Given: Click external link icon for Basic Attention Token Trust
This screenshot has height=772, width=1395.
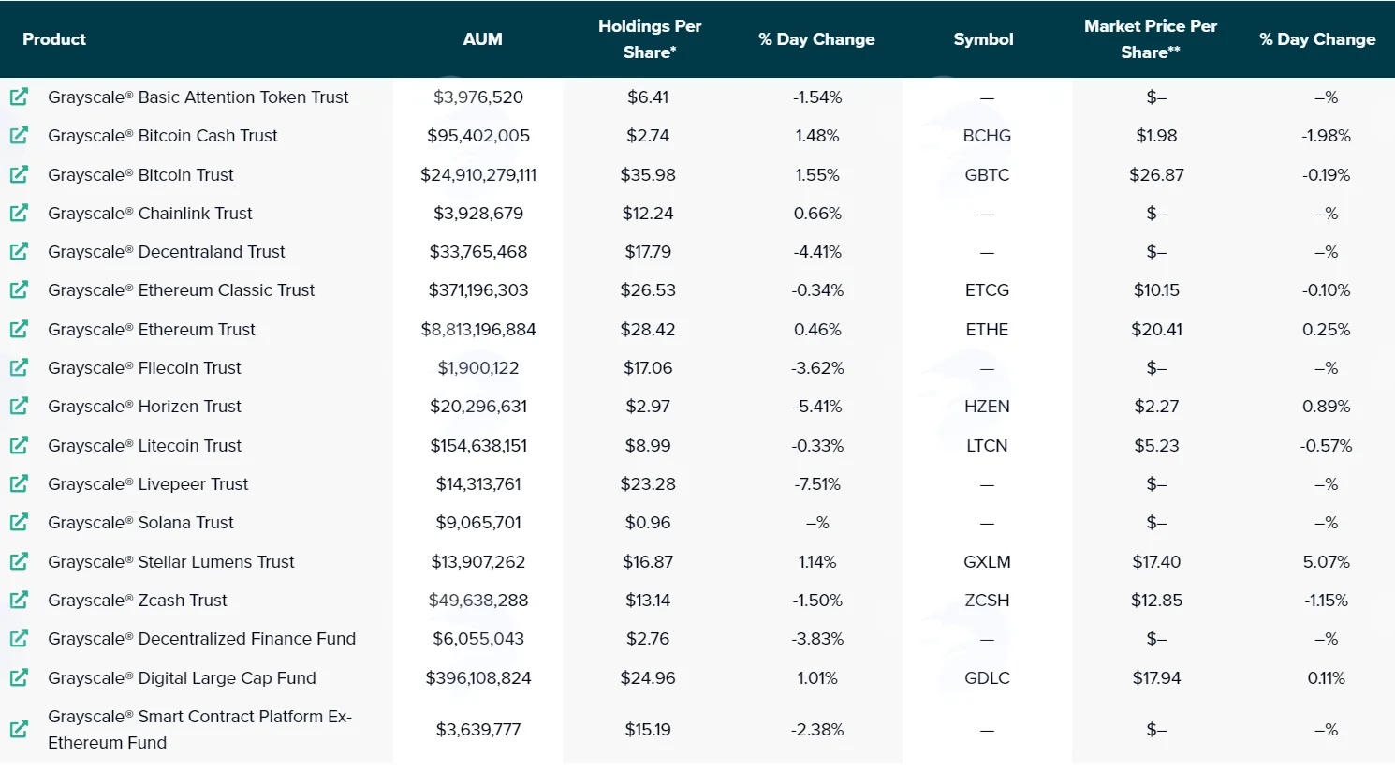Looking at the screenshot, I should pos(19,96).
